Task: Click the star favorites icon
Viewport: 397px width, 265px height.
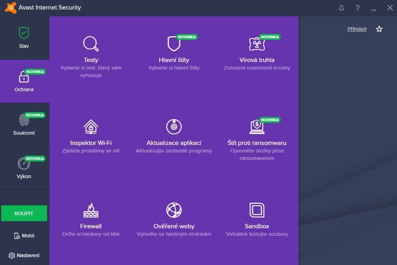Action: (379, 29)
